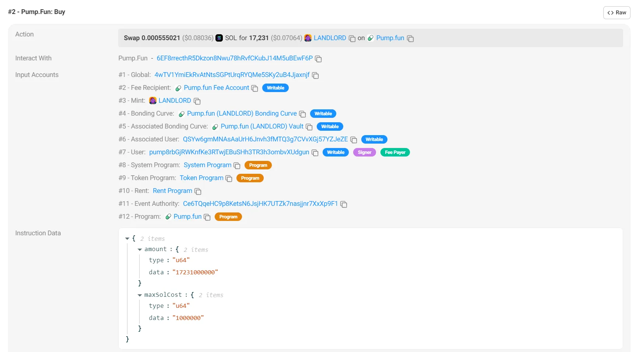The width and height of the screenshot is (632, 352).
Task: Click the pill icon beside LANDLORD Vault
Action: tap(215, 127)
